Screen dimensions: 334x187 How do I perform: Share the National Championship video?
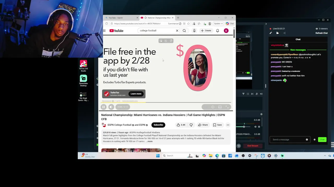tap(203, 125)
